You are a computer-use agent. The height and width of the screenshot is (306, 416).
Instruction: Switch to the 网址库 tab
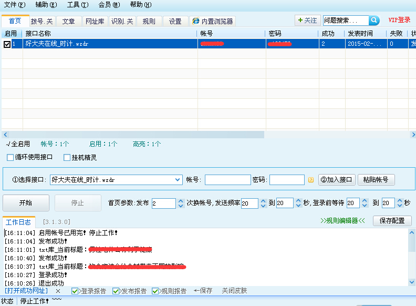click(x=95, y=21)
